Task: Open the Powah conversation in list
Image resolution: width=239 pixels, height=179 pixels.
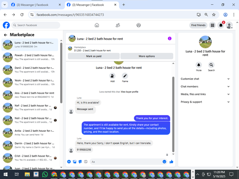Action: point(30,57)
